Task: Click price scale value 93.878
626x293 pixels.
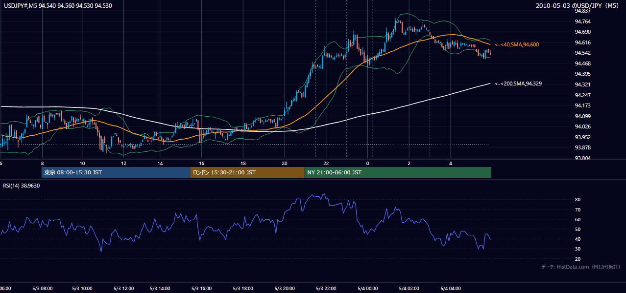Action: [582, 148]
